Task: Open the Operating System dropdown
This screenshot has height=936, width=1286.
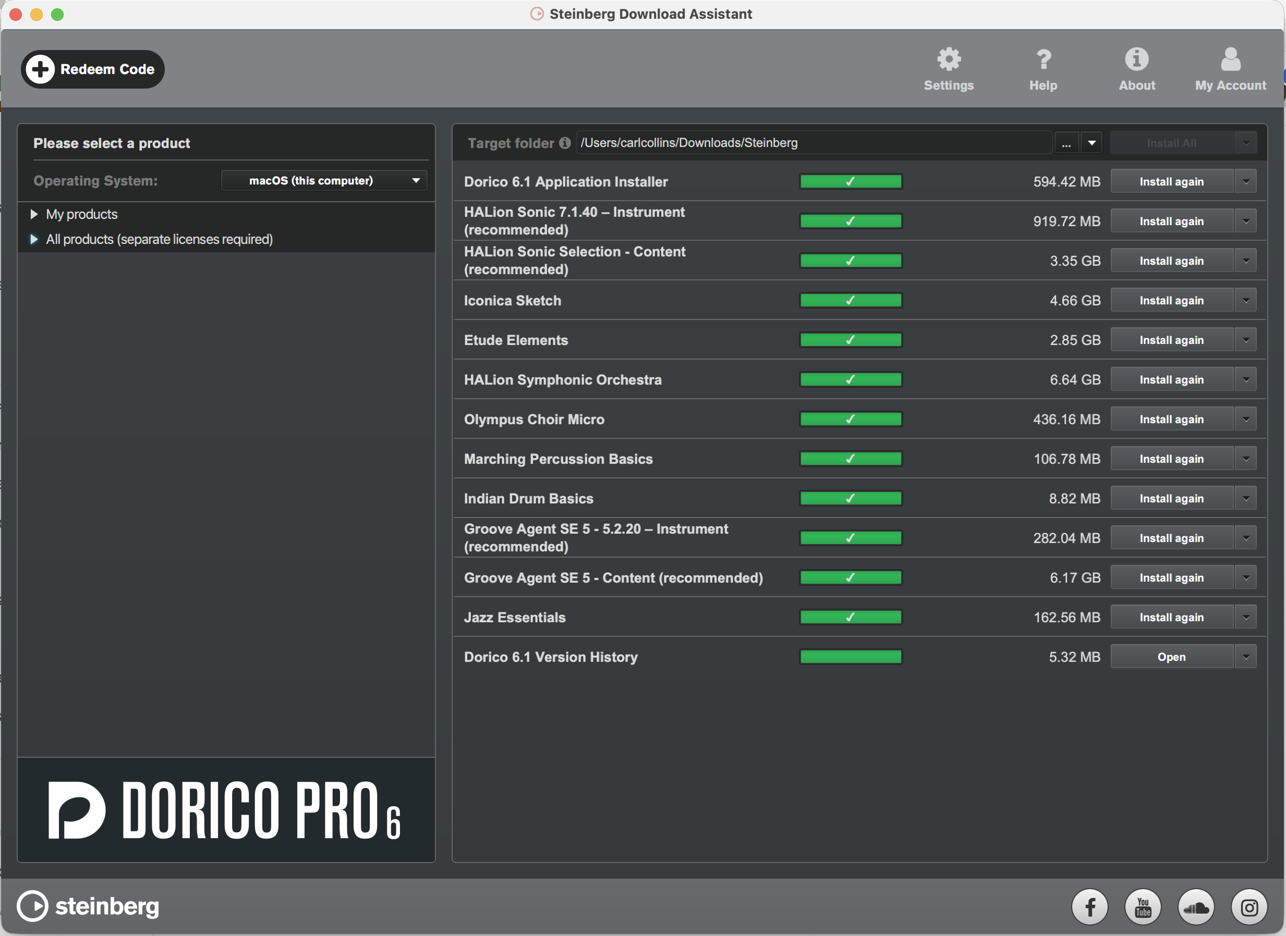Action: [324, 181]
